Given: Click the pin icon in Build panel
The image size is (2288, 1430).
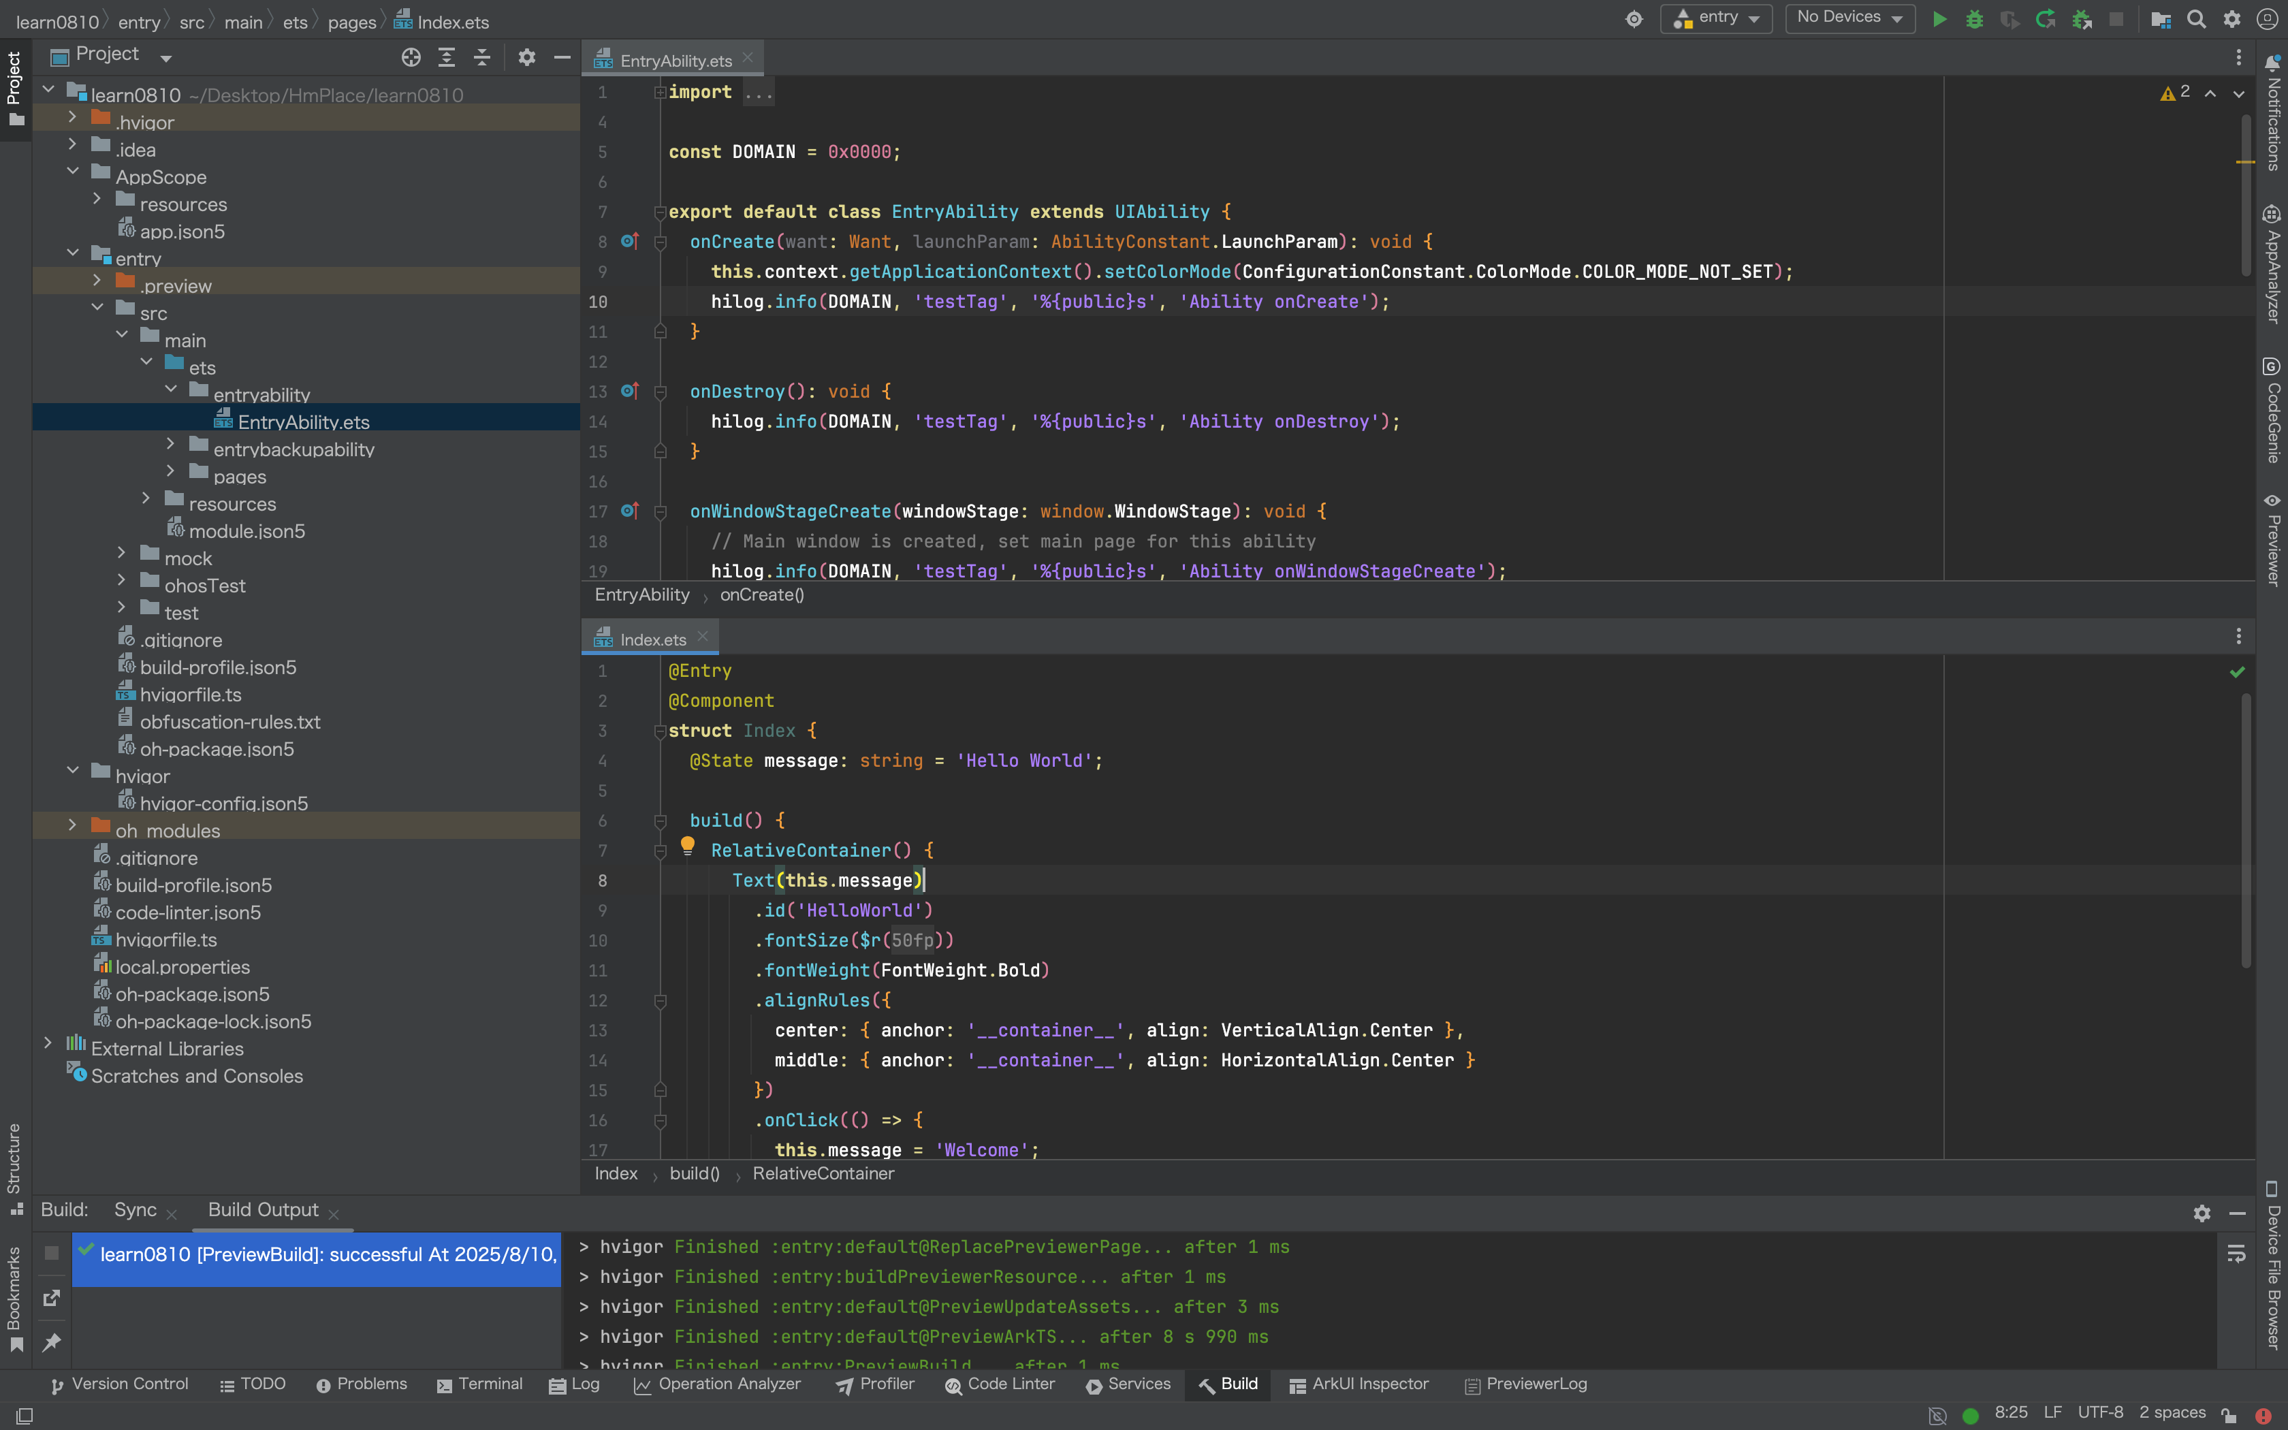Looking at the screenshot, I should coord(52,1342).
